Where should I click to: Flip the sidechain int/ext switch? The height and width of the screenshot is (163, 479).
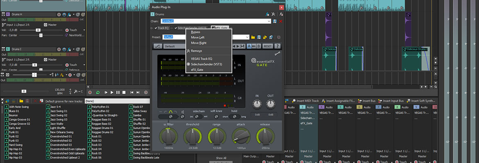click(199, 117)
